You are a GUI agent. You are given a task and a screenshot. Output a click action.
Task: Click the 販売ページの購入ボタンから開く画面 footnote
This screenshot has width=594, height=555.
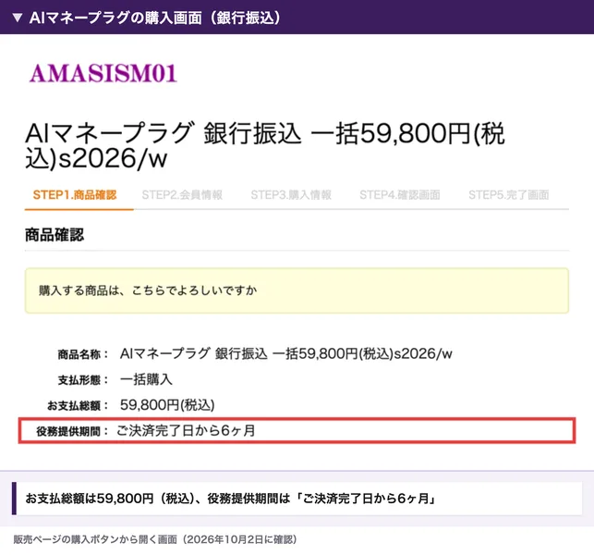(x=154, y=539)
